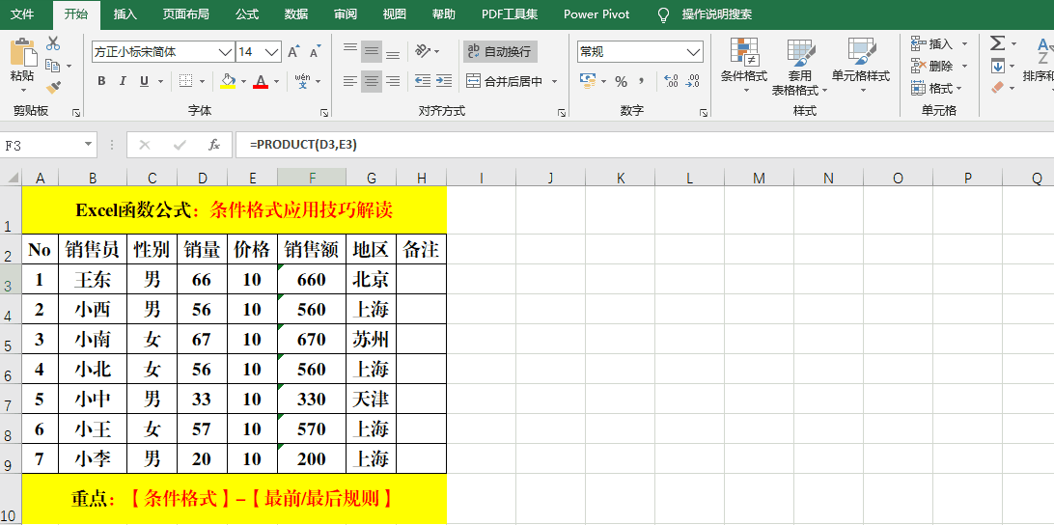Apply the yellow fill color swatch
This screenshot has width=1054, height=525.
pyautogui.click(x=228, y=82)
